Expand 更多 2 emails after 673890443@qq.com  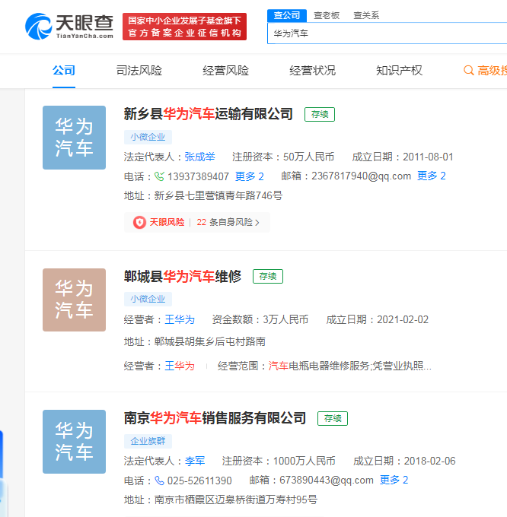pos(394,480)
